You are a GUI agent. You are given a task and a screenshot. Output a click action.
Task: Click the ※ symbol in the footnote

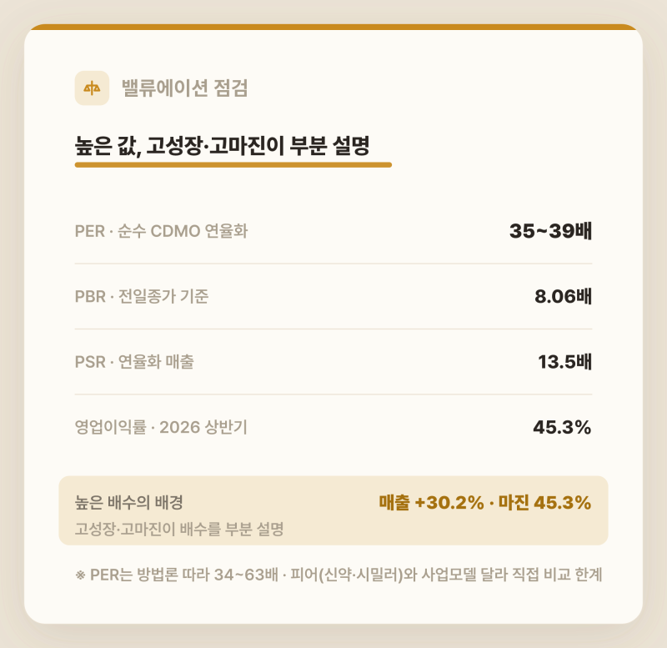click(x=80, y=575)
